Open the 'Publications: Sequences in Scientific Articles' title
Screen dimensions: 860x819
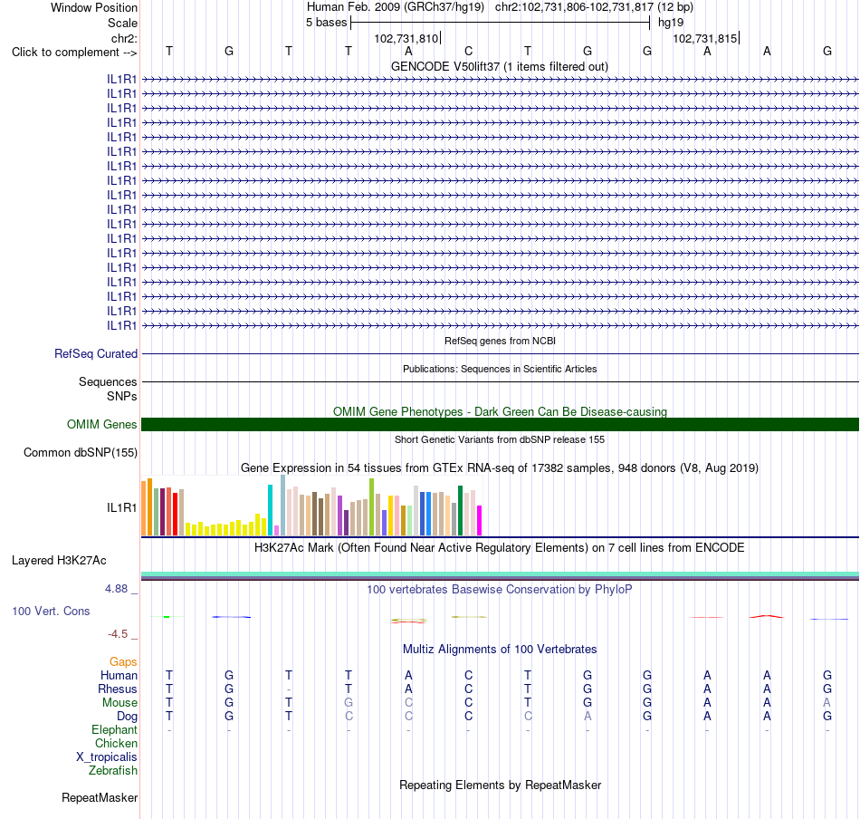tap(500, 369)
